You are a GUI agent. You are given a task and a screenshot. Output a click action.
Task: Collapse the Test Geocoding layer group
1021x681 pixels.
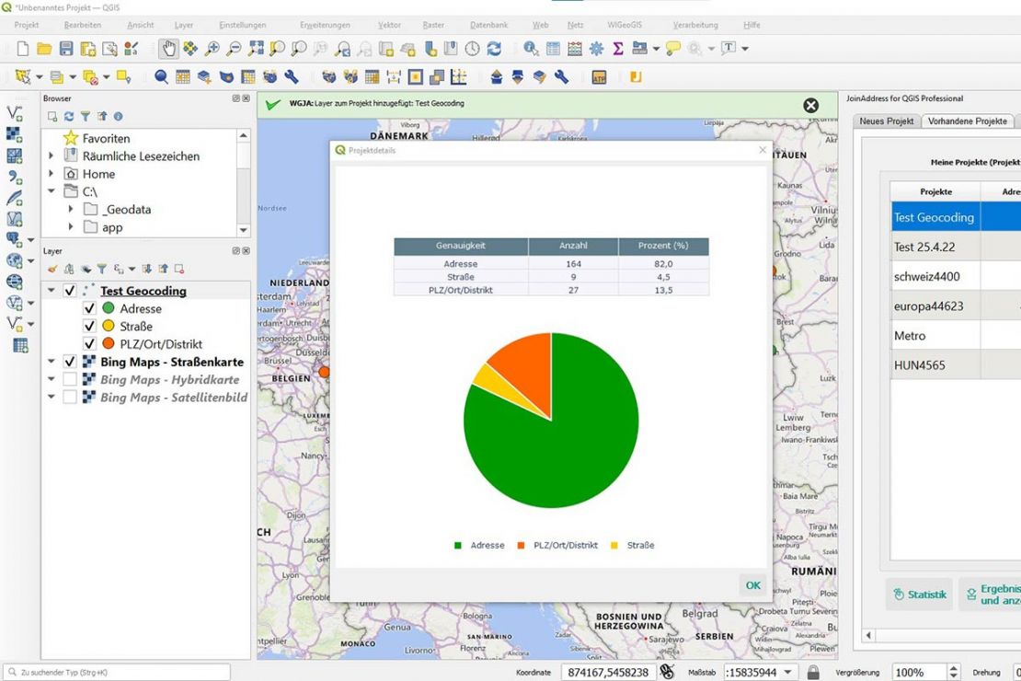[x=51, y=291]
